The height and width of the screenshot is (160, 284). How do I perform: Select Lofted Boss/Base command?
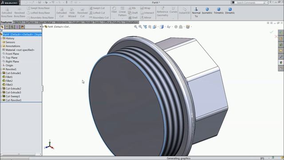point(38,13)
